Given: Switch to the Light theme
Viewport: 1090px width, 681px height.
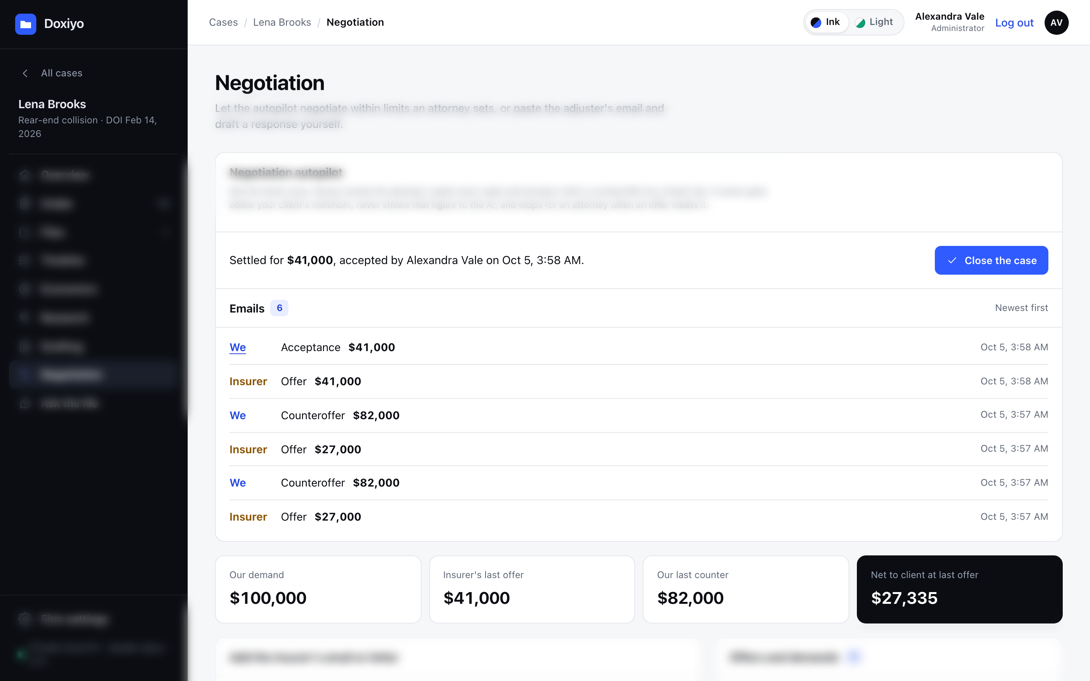Looking at the screenshot, I should point(875,22).
